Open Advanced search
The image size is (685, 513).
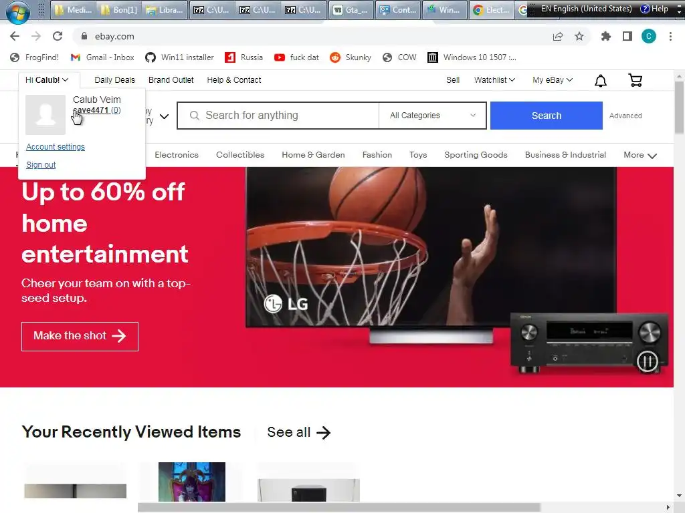coord(625,116)
